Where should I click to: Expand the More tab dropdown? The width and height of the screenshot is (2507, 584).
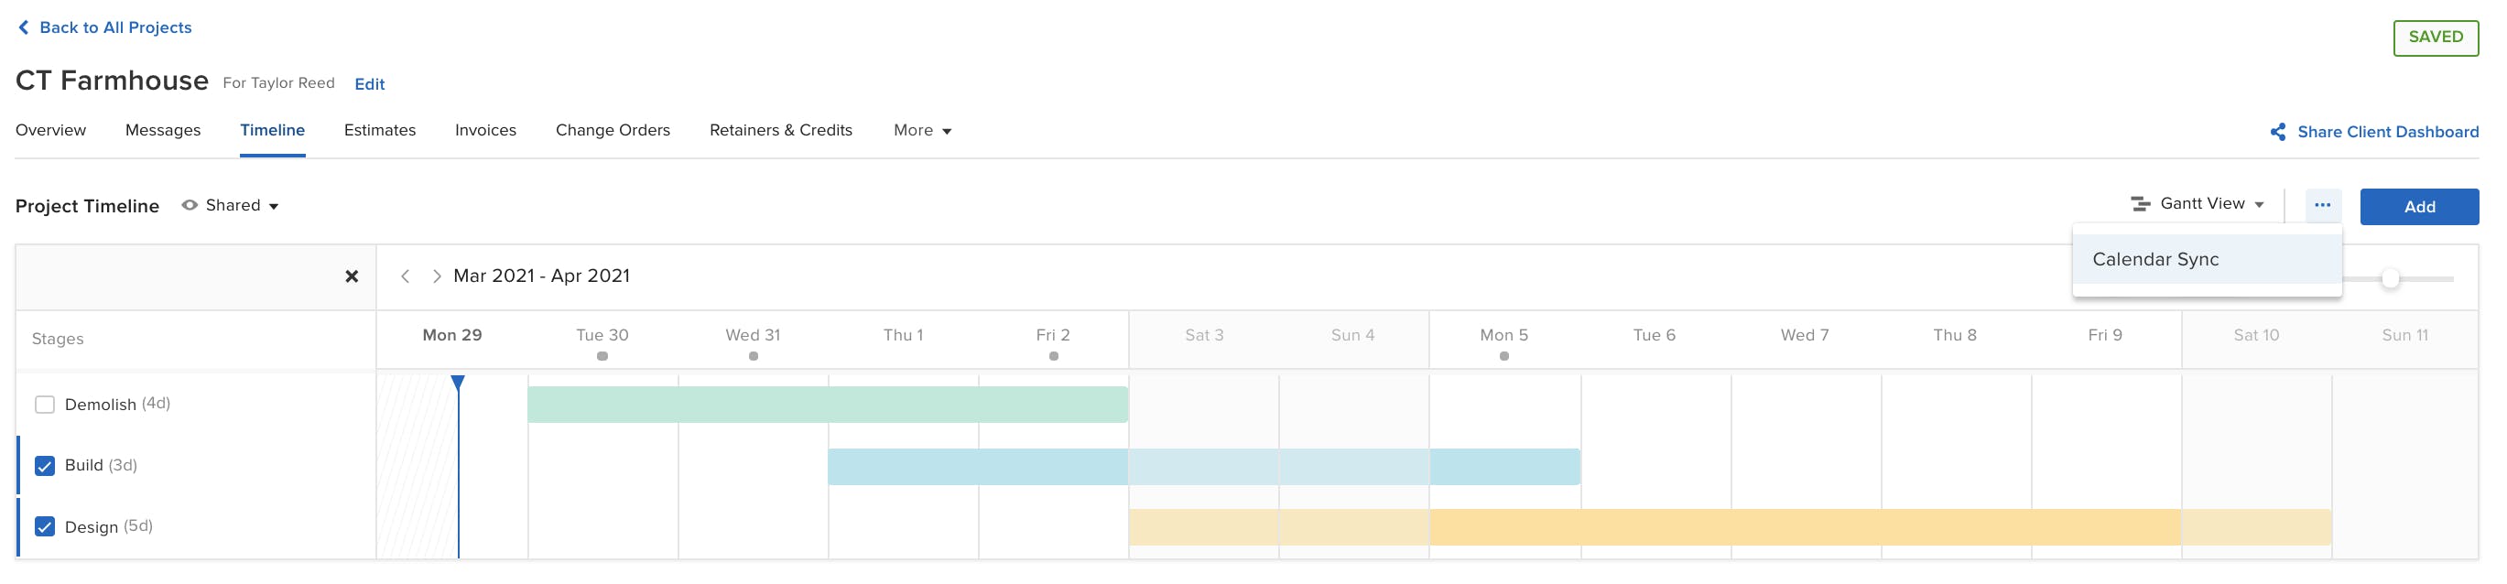922,130
